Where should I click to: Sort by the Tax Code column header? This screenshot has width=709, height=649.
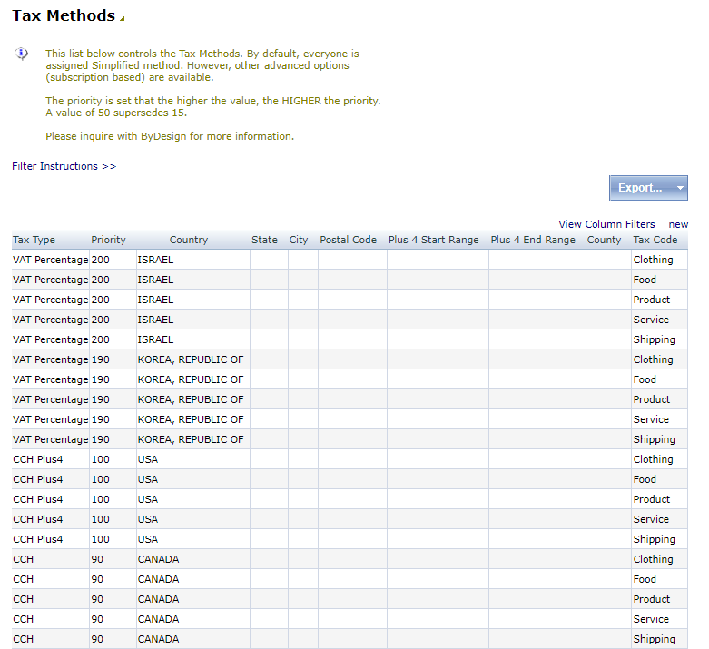[x=655, y=240]
